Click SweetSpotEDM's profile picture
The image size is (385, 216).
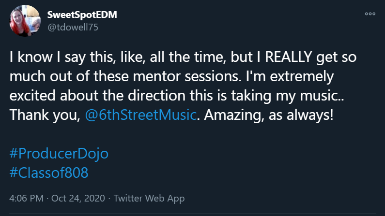coord(25,20)
